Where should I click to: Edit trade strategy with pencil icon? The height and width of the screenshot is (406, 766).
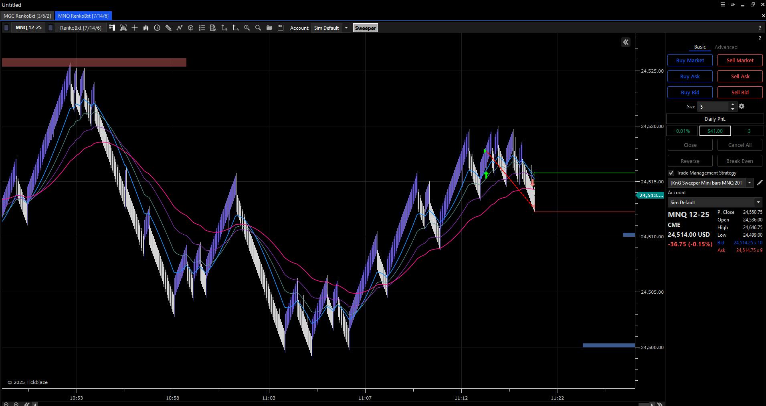[760, 183]
